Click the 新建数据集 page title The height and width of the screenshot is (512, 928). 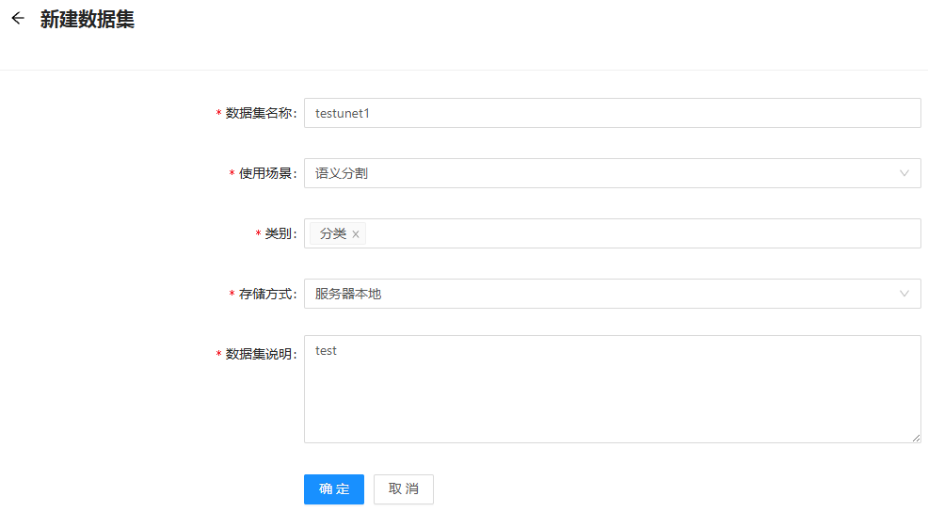[88, 20]
